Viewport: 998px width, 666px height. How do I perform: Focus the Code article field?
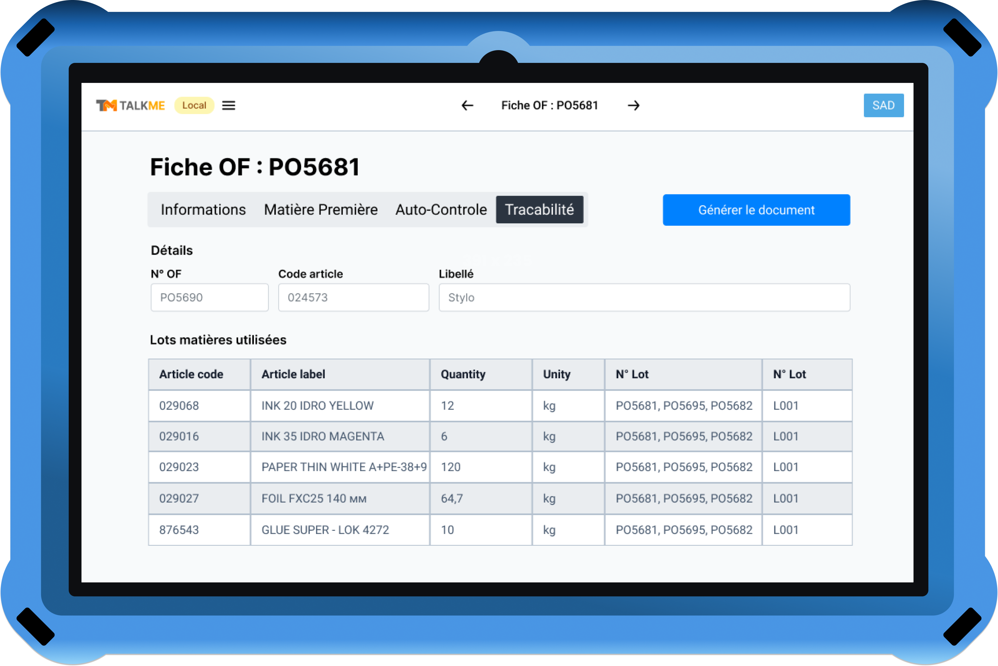pos(353,297)
